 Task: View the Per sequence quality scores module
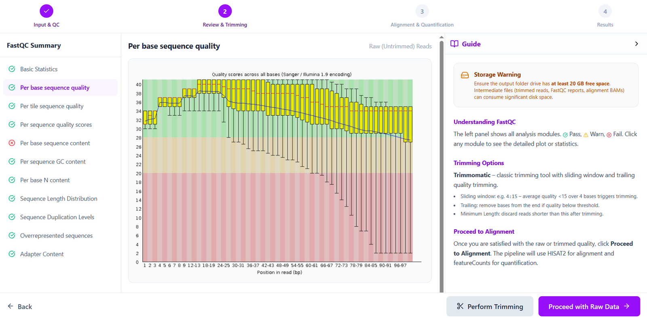tap(60, 125)
